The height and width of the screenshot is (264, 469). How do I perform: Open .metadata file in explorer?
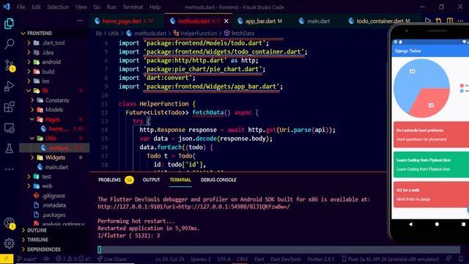tap(53, 205)
